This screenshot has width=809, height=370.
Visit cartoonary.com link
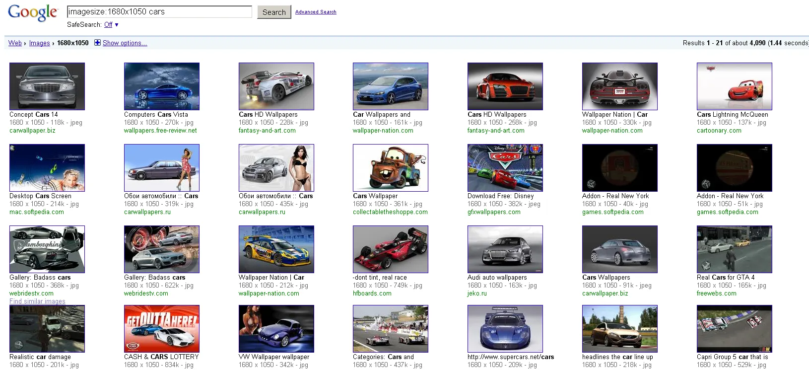click(x=719, y=131)
